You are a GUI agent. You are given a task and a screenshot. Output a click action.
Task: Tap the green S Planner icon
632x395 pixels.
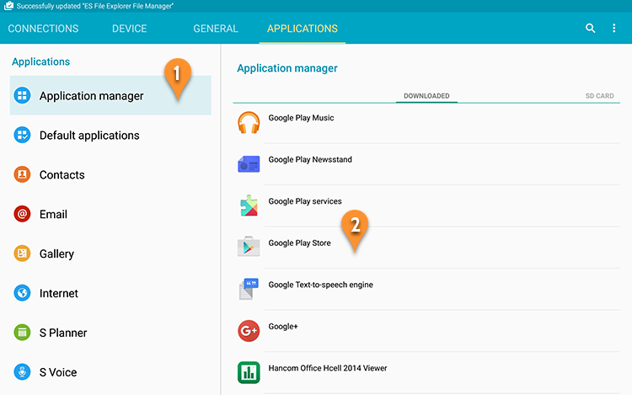(22, 332)
